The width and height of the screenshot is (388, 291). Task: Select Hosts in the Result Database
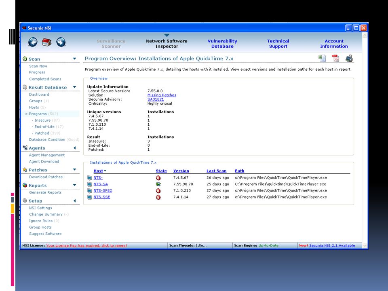[x=37, y=108]
